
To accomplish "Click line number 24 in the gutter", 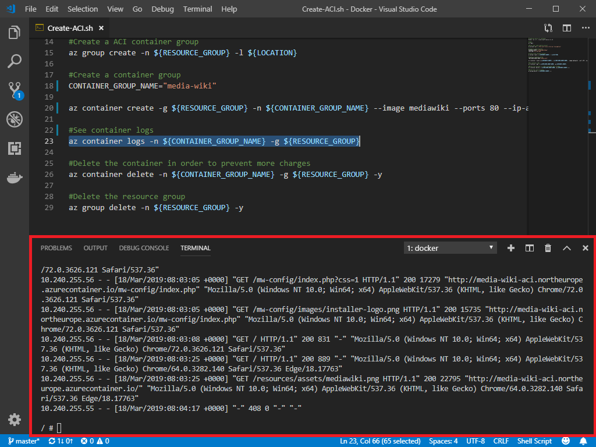I will pos(49,152).
